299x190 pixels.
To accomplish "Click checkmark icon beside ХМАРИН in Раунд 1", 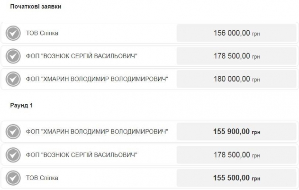I will [13, 132].
